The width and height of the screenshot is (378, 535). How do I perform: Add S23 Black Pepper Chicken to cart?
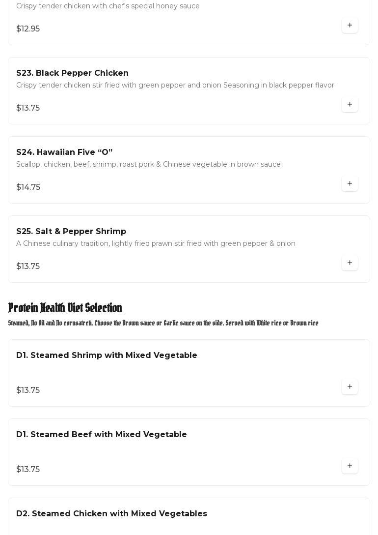pyautogui.click(x=350, y=105)
